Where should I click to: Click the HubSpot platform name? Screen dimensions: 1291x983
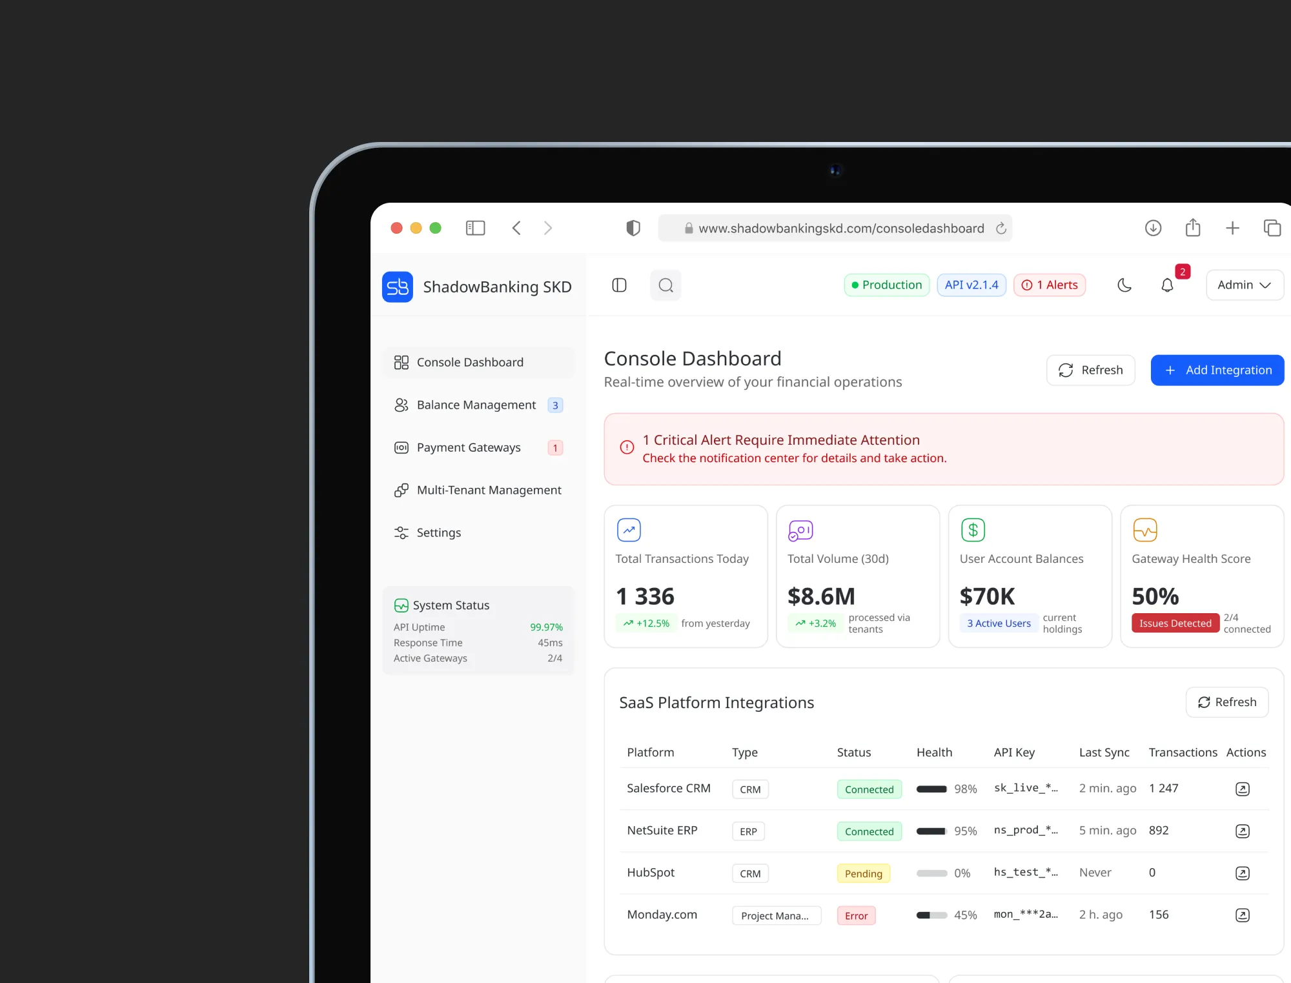coord(650,872)
